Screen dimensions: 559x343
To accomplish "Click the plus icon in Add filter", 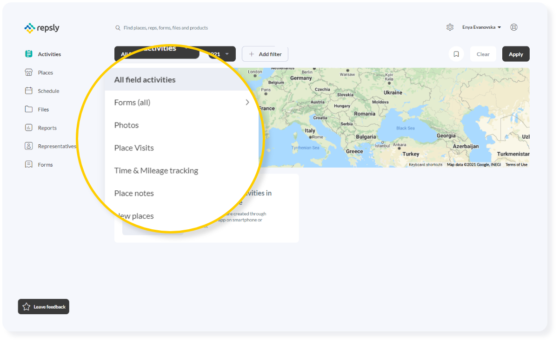I will click(x=252, y=54).
